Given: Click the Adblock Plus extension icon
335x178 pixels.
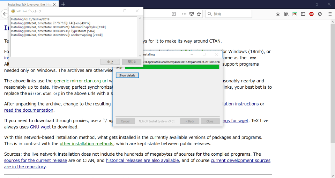Looking at the screenshot, I should point(311,14).
